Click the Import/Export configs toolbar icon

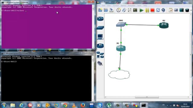[124, 10]
